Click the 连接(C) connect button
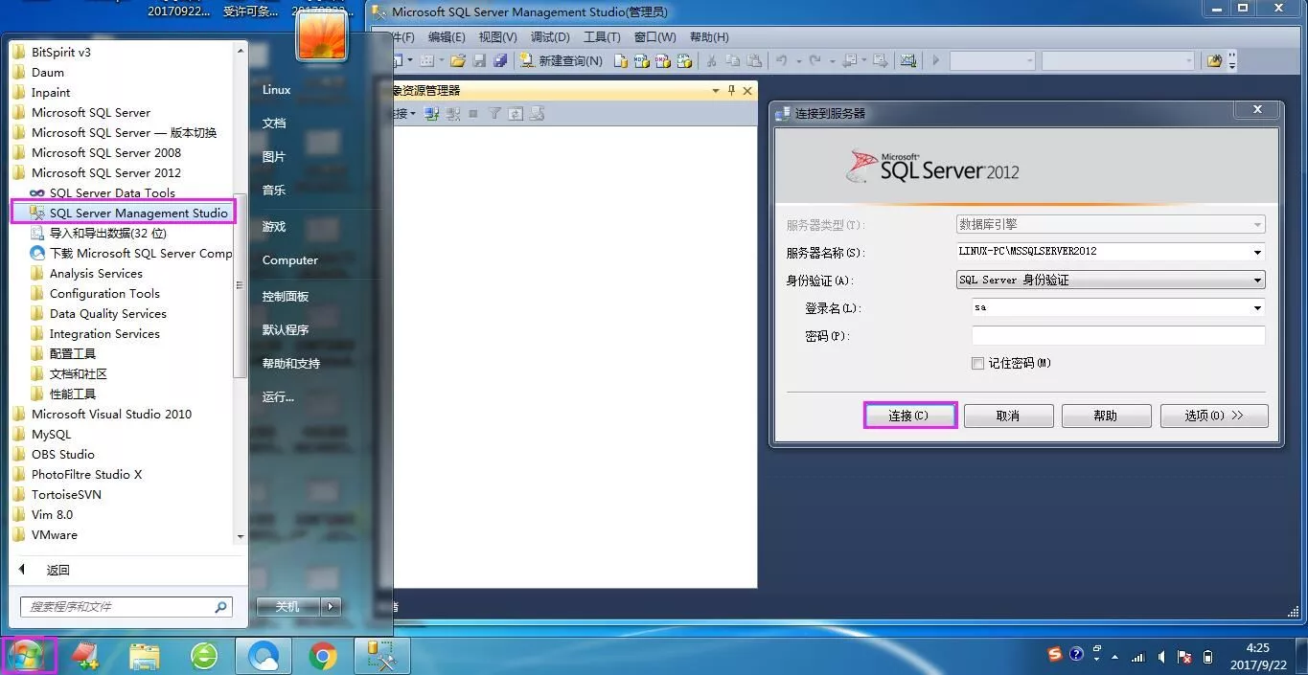This screenshot has width=1308, height=675. [908, 416]
